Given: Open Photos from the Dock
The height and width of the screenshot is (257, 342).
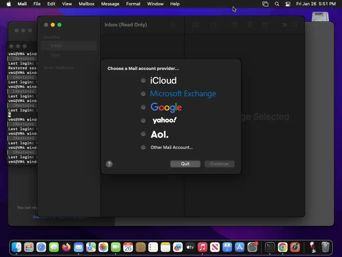Looking at the screenshot, I should pos(104,247).
